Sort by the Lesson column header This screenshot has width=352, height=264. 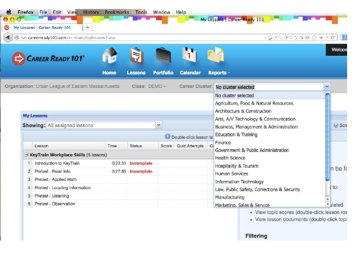pos(69,146)
